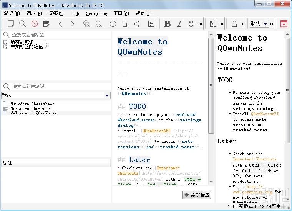Screen dimensions: 292x211
Task: Click the 新版本16.12.14可用 update notice
Action: point(260,206)
